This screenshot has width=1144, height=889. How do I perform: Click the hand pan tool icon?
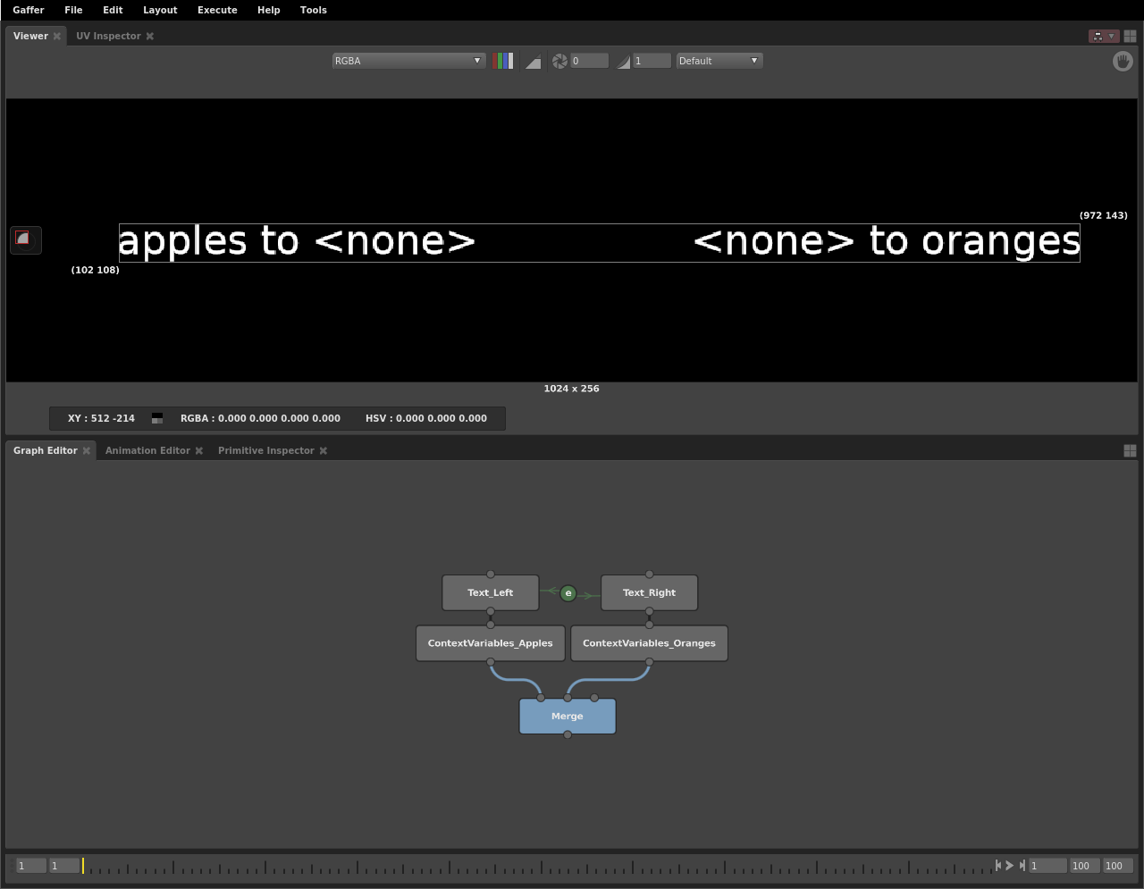1123,61
